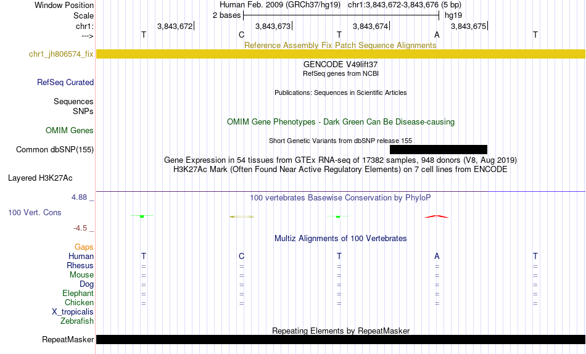
Task: Click the RepeatMasker track label
Action: [68, 339]
